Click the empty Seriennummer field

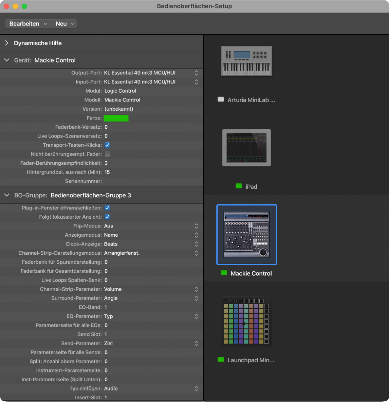click(151, 181)
